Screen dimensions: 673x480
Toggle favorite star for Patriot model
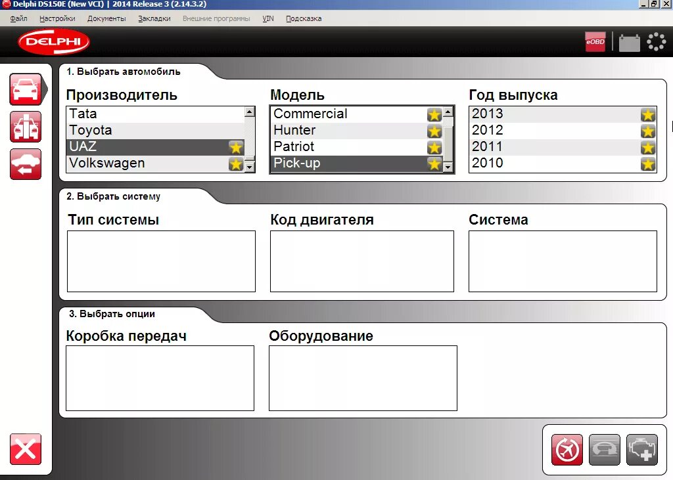[434, 148]
